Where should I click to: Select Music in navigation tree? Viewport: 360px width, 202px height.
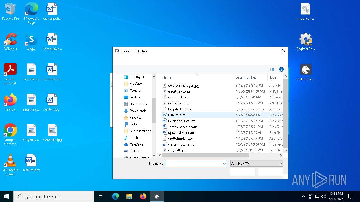[x=131, y=138]
